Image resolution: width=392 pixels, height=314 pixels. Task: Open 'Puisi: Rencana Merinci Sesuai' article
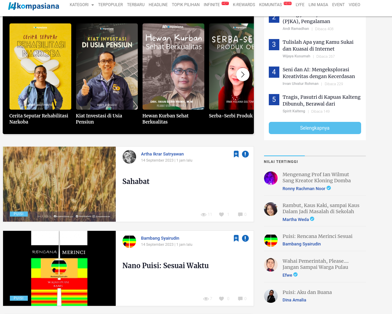317,236
